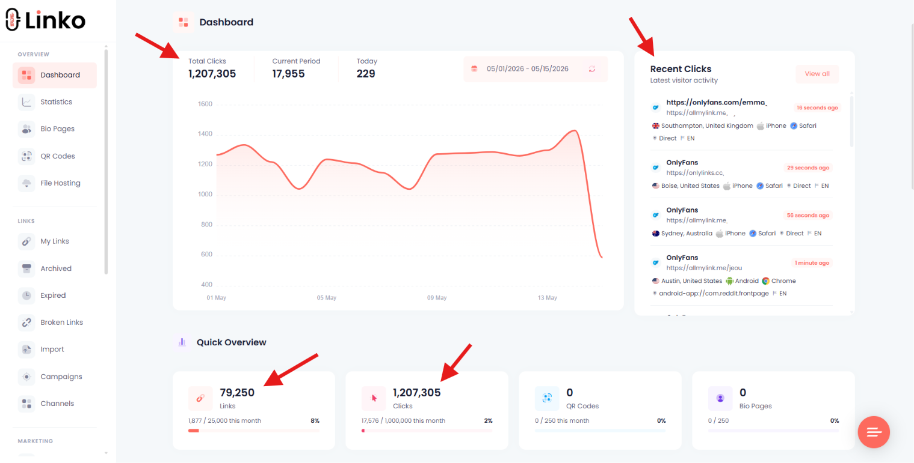
Task: Click the Bio Pages card icon
Action: (x=720, y=398)
